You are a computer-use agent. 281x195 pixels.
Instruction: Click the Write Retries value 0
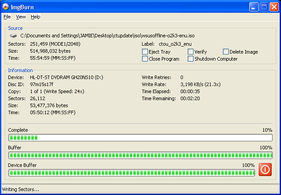pos(182,77)
